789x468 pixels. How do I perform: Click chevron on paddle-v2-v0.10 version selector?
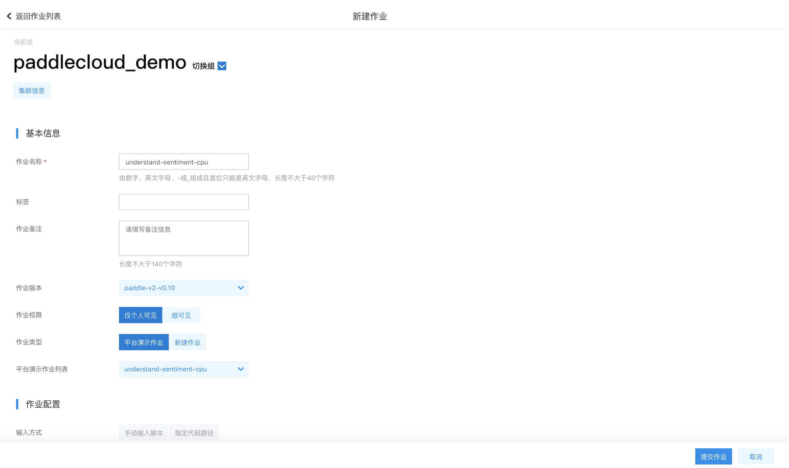tap(241, 288)
